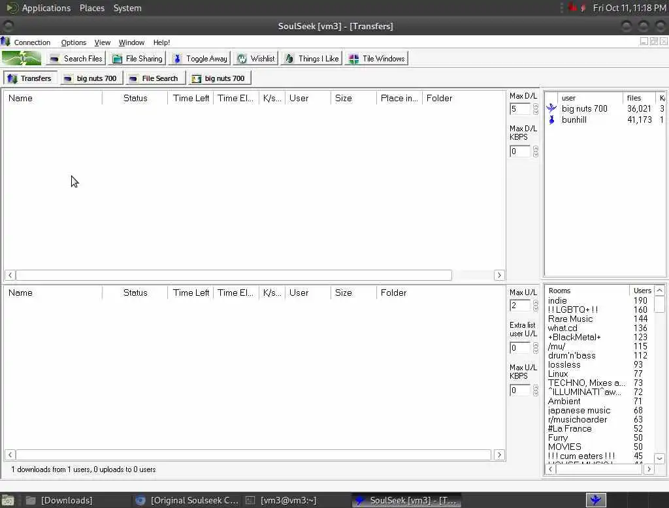
Task: Sort downloads by Size column
Action: click(x=353, y=98)
